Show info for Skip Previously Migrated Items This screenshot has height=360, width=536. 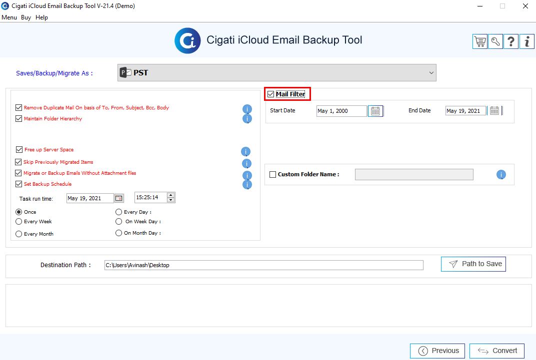point(246,164)
